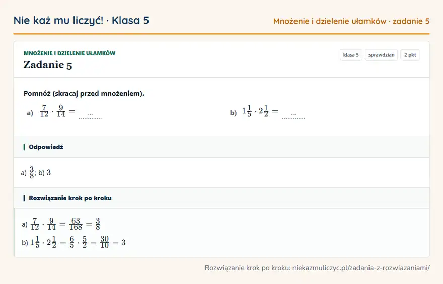443x284 pixels.
Task: Click the '2 pkt' tag
Action: pos(410,55)
